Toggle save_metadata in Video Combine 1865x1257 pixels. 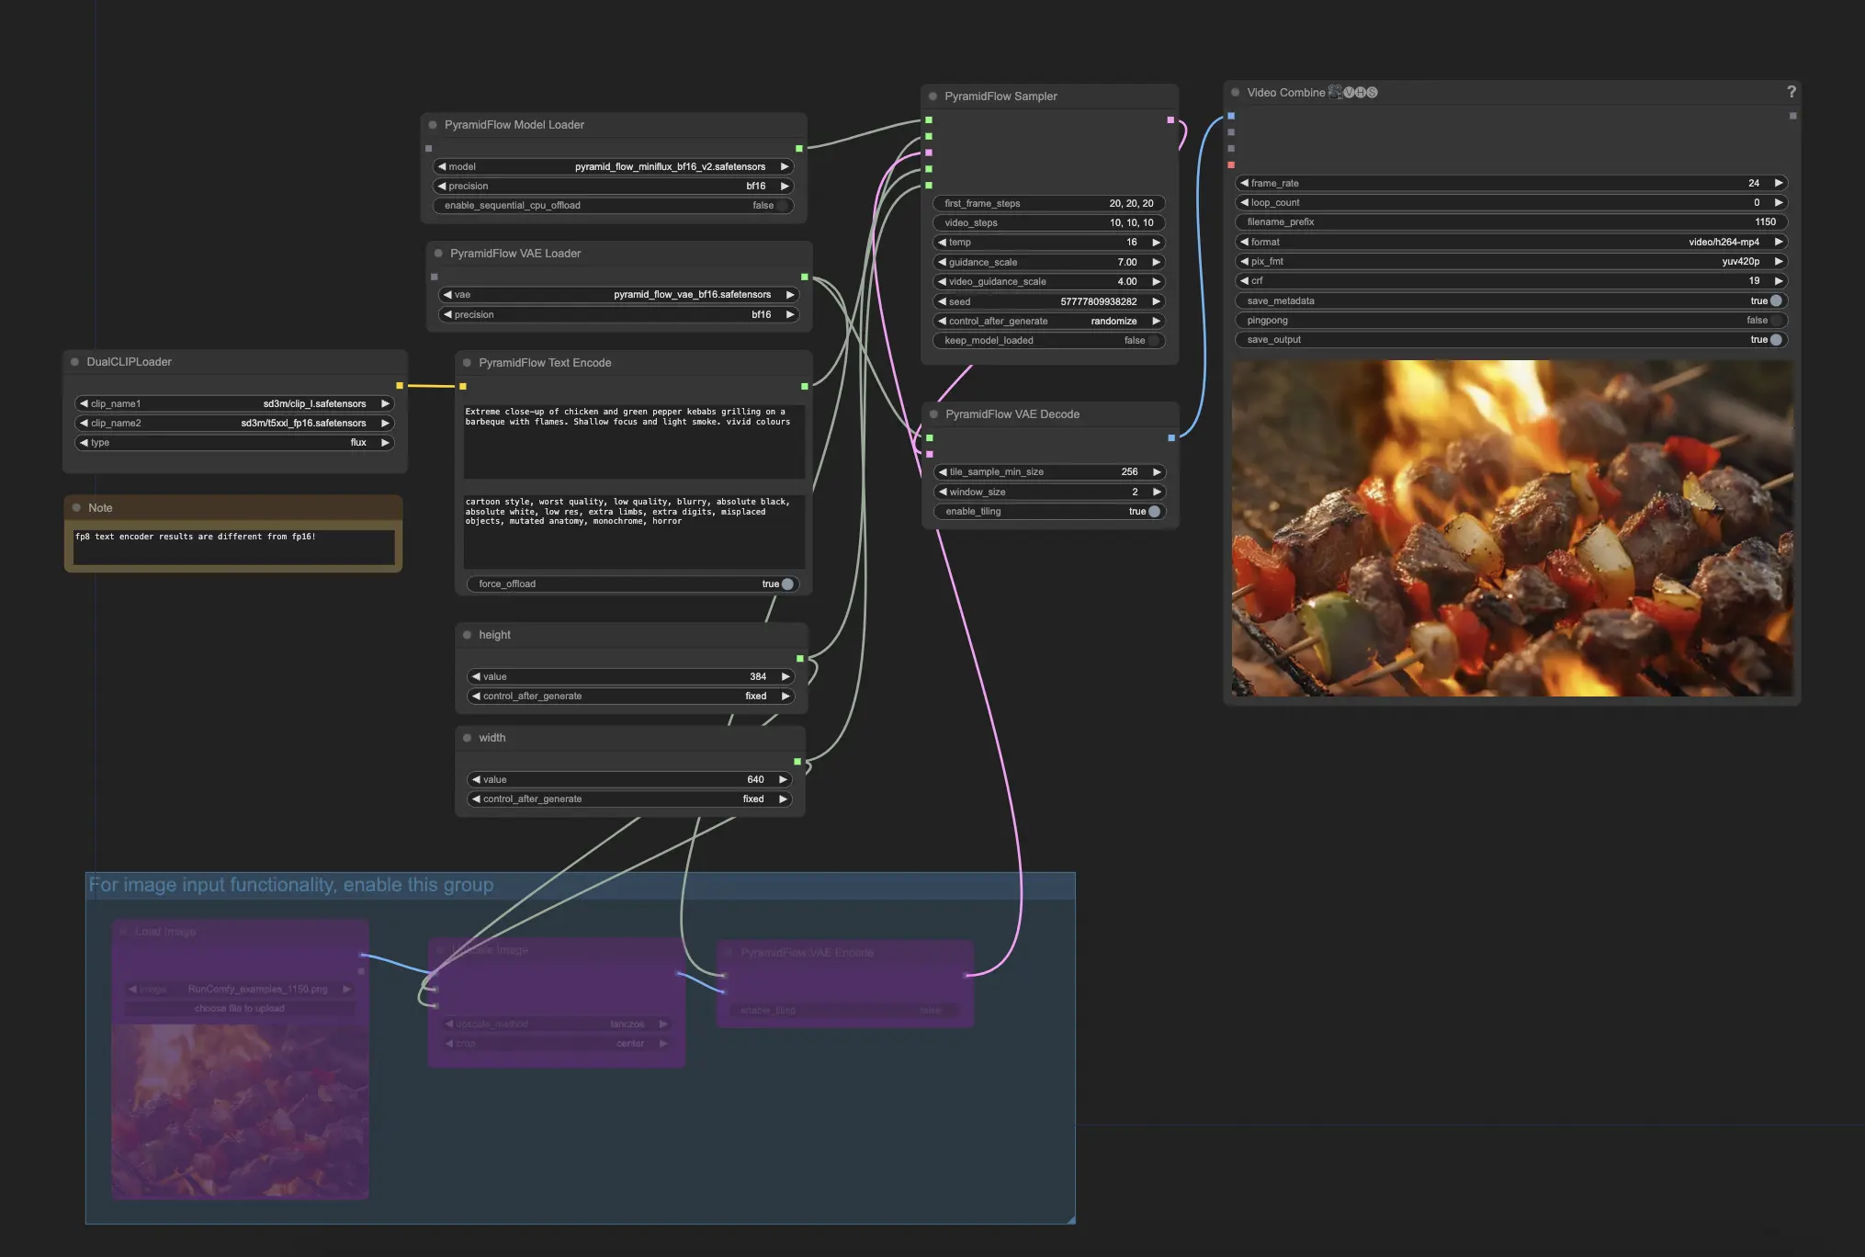point(1512,301)
